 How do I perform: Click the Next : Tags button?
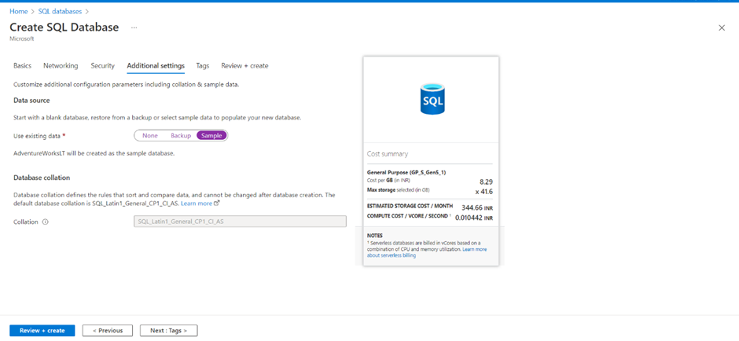click(x=169, y=331)
